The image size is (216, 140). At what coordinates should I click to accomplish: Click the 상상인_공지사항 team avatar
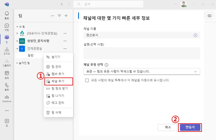22,41
